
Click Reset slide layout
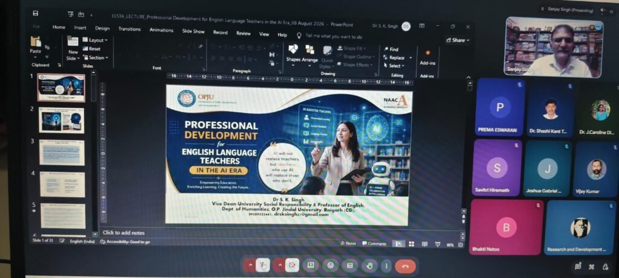coord(92,49)
